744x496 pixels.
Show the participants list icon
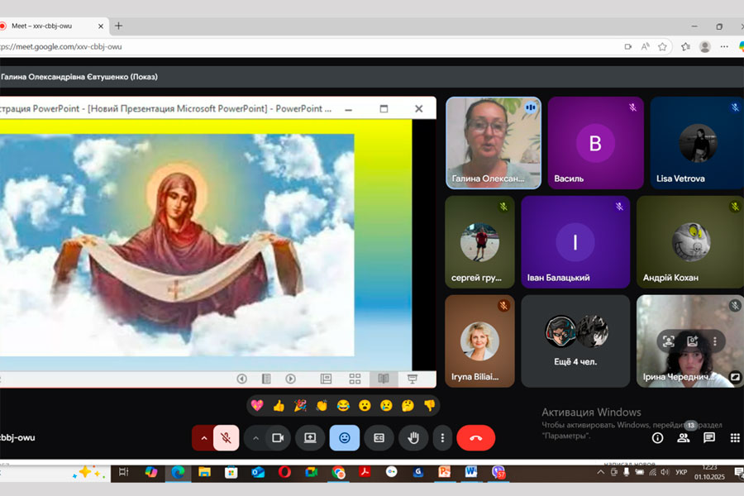pos(683,437)
